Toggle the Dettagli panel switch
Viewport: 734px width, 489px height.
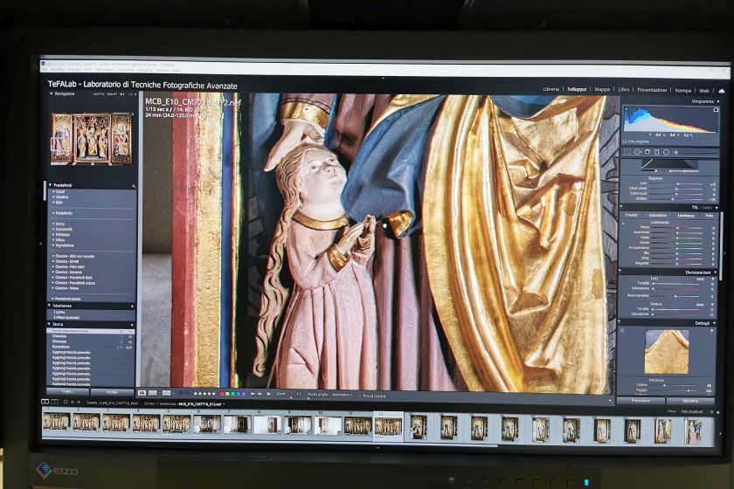(620, 322)
